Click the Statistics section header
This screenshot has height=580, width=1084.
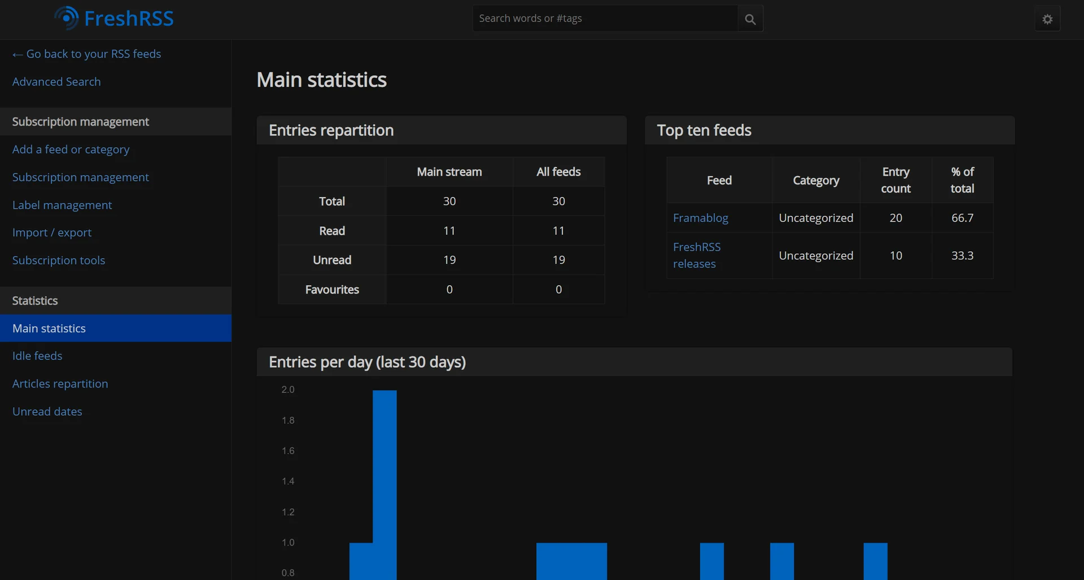(116, 301)
